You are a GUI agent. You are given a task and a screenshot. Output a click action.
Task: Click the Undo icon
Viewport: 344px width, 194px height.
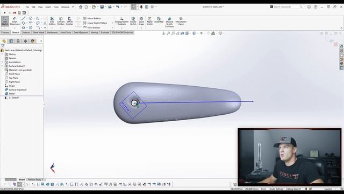click(x=118, y=7)
